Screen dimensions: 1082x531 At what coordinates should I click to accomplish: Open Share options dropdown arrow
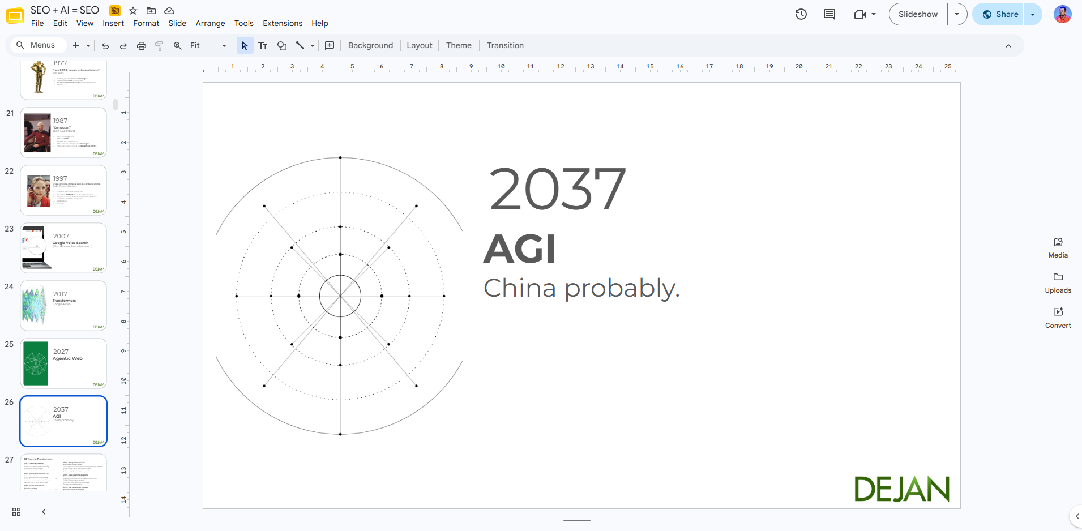click(1033, 14)
